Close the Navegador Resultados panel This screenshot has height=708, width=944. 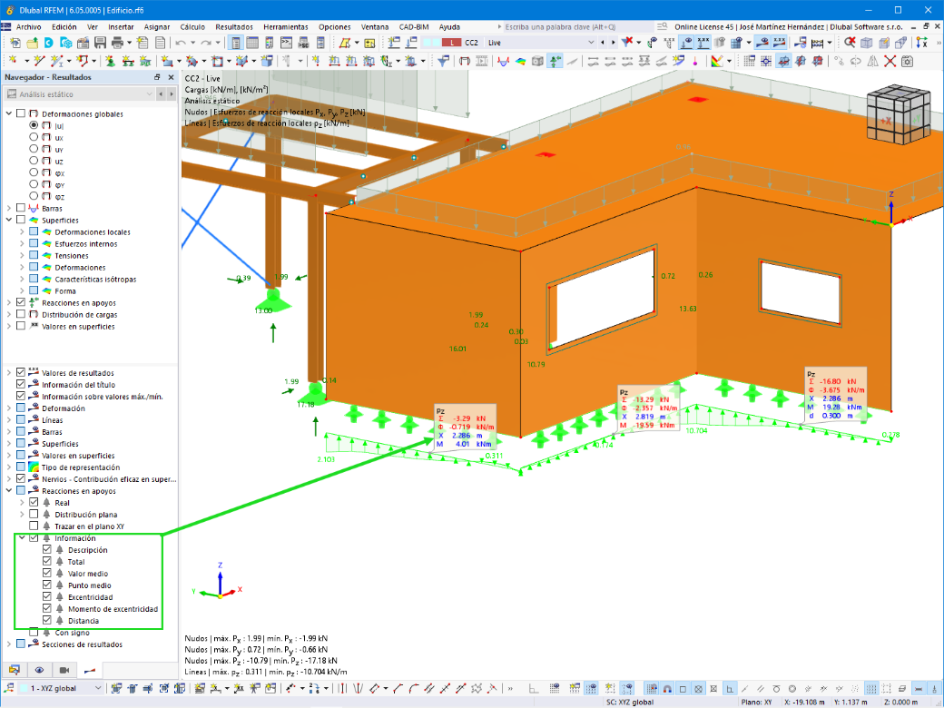tap(171, 77)
